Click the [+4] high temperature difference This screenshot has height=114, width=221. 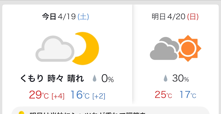(58, 96)
